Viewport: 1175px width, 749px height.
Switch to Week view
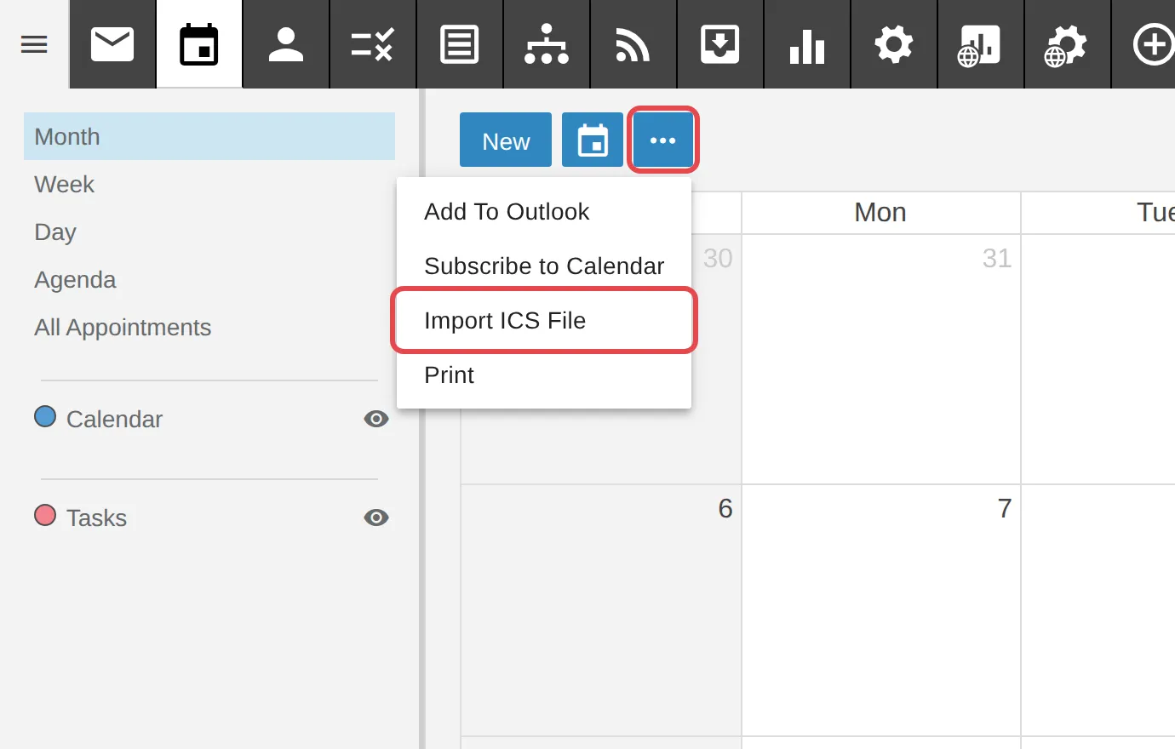pos(209,184)
